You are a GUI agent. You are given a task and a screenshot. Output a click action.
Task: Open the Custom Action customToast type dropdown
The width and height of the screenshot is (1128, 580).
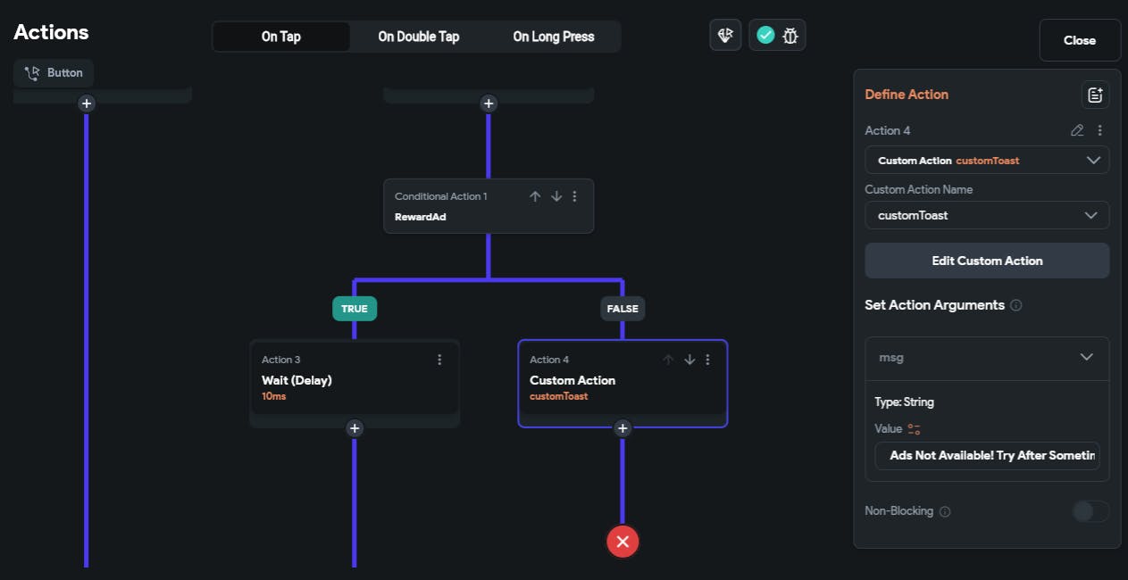pyautogui.click(x=987, y=161)
